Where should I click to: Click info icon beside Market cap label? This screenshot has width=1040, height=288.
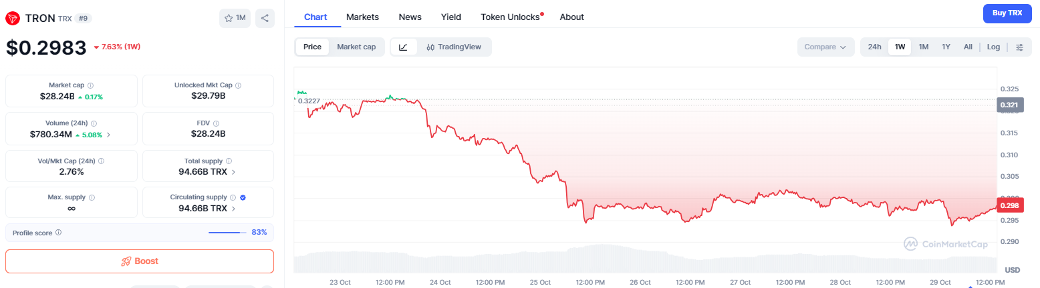[x=90, y=85]
